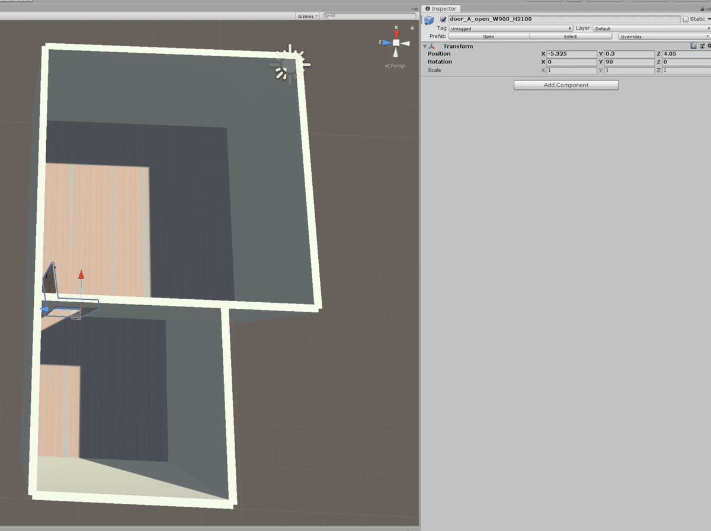Open the Scene search mode magnifier dropdown

327,16
